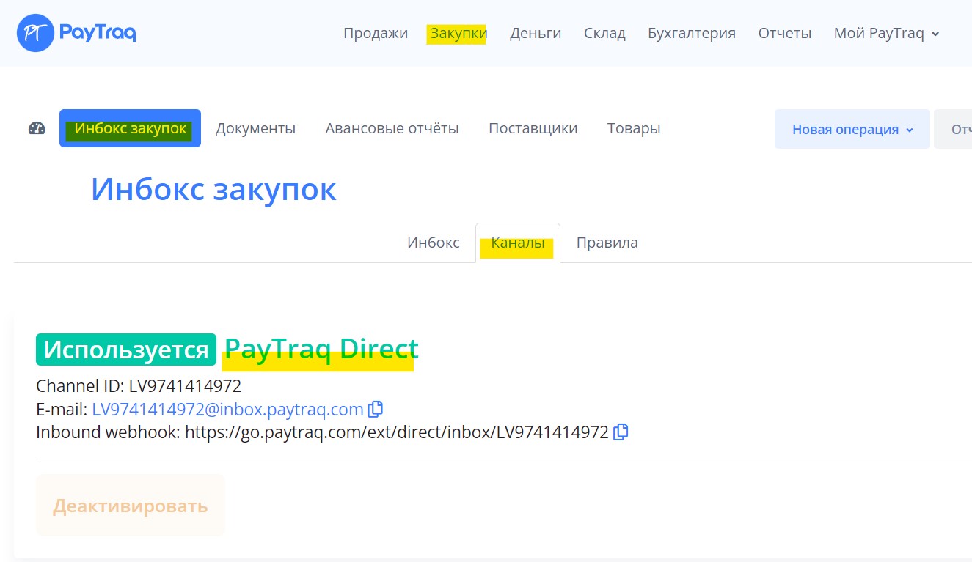Go to the Поставщики section
972x562 pixels.
533,128
